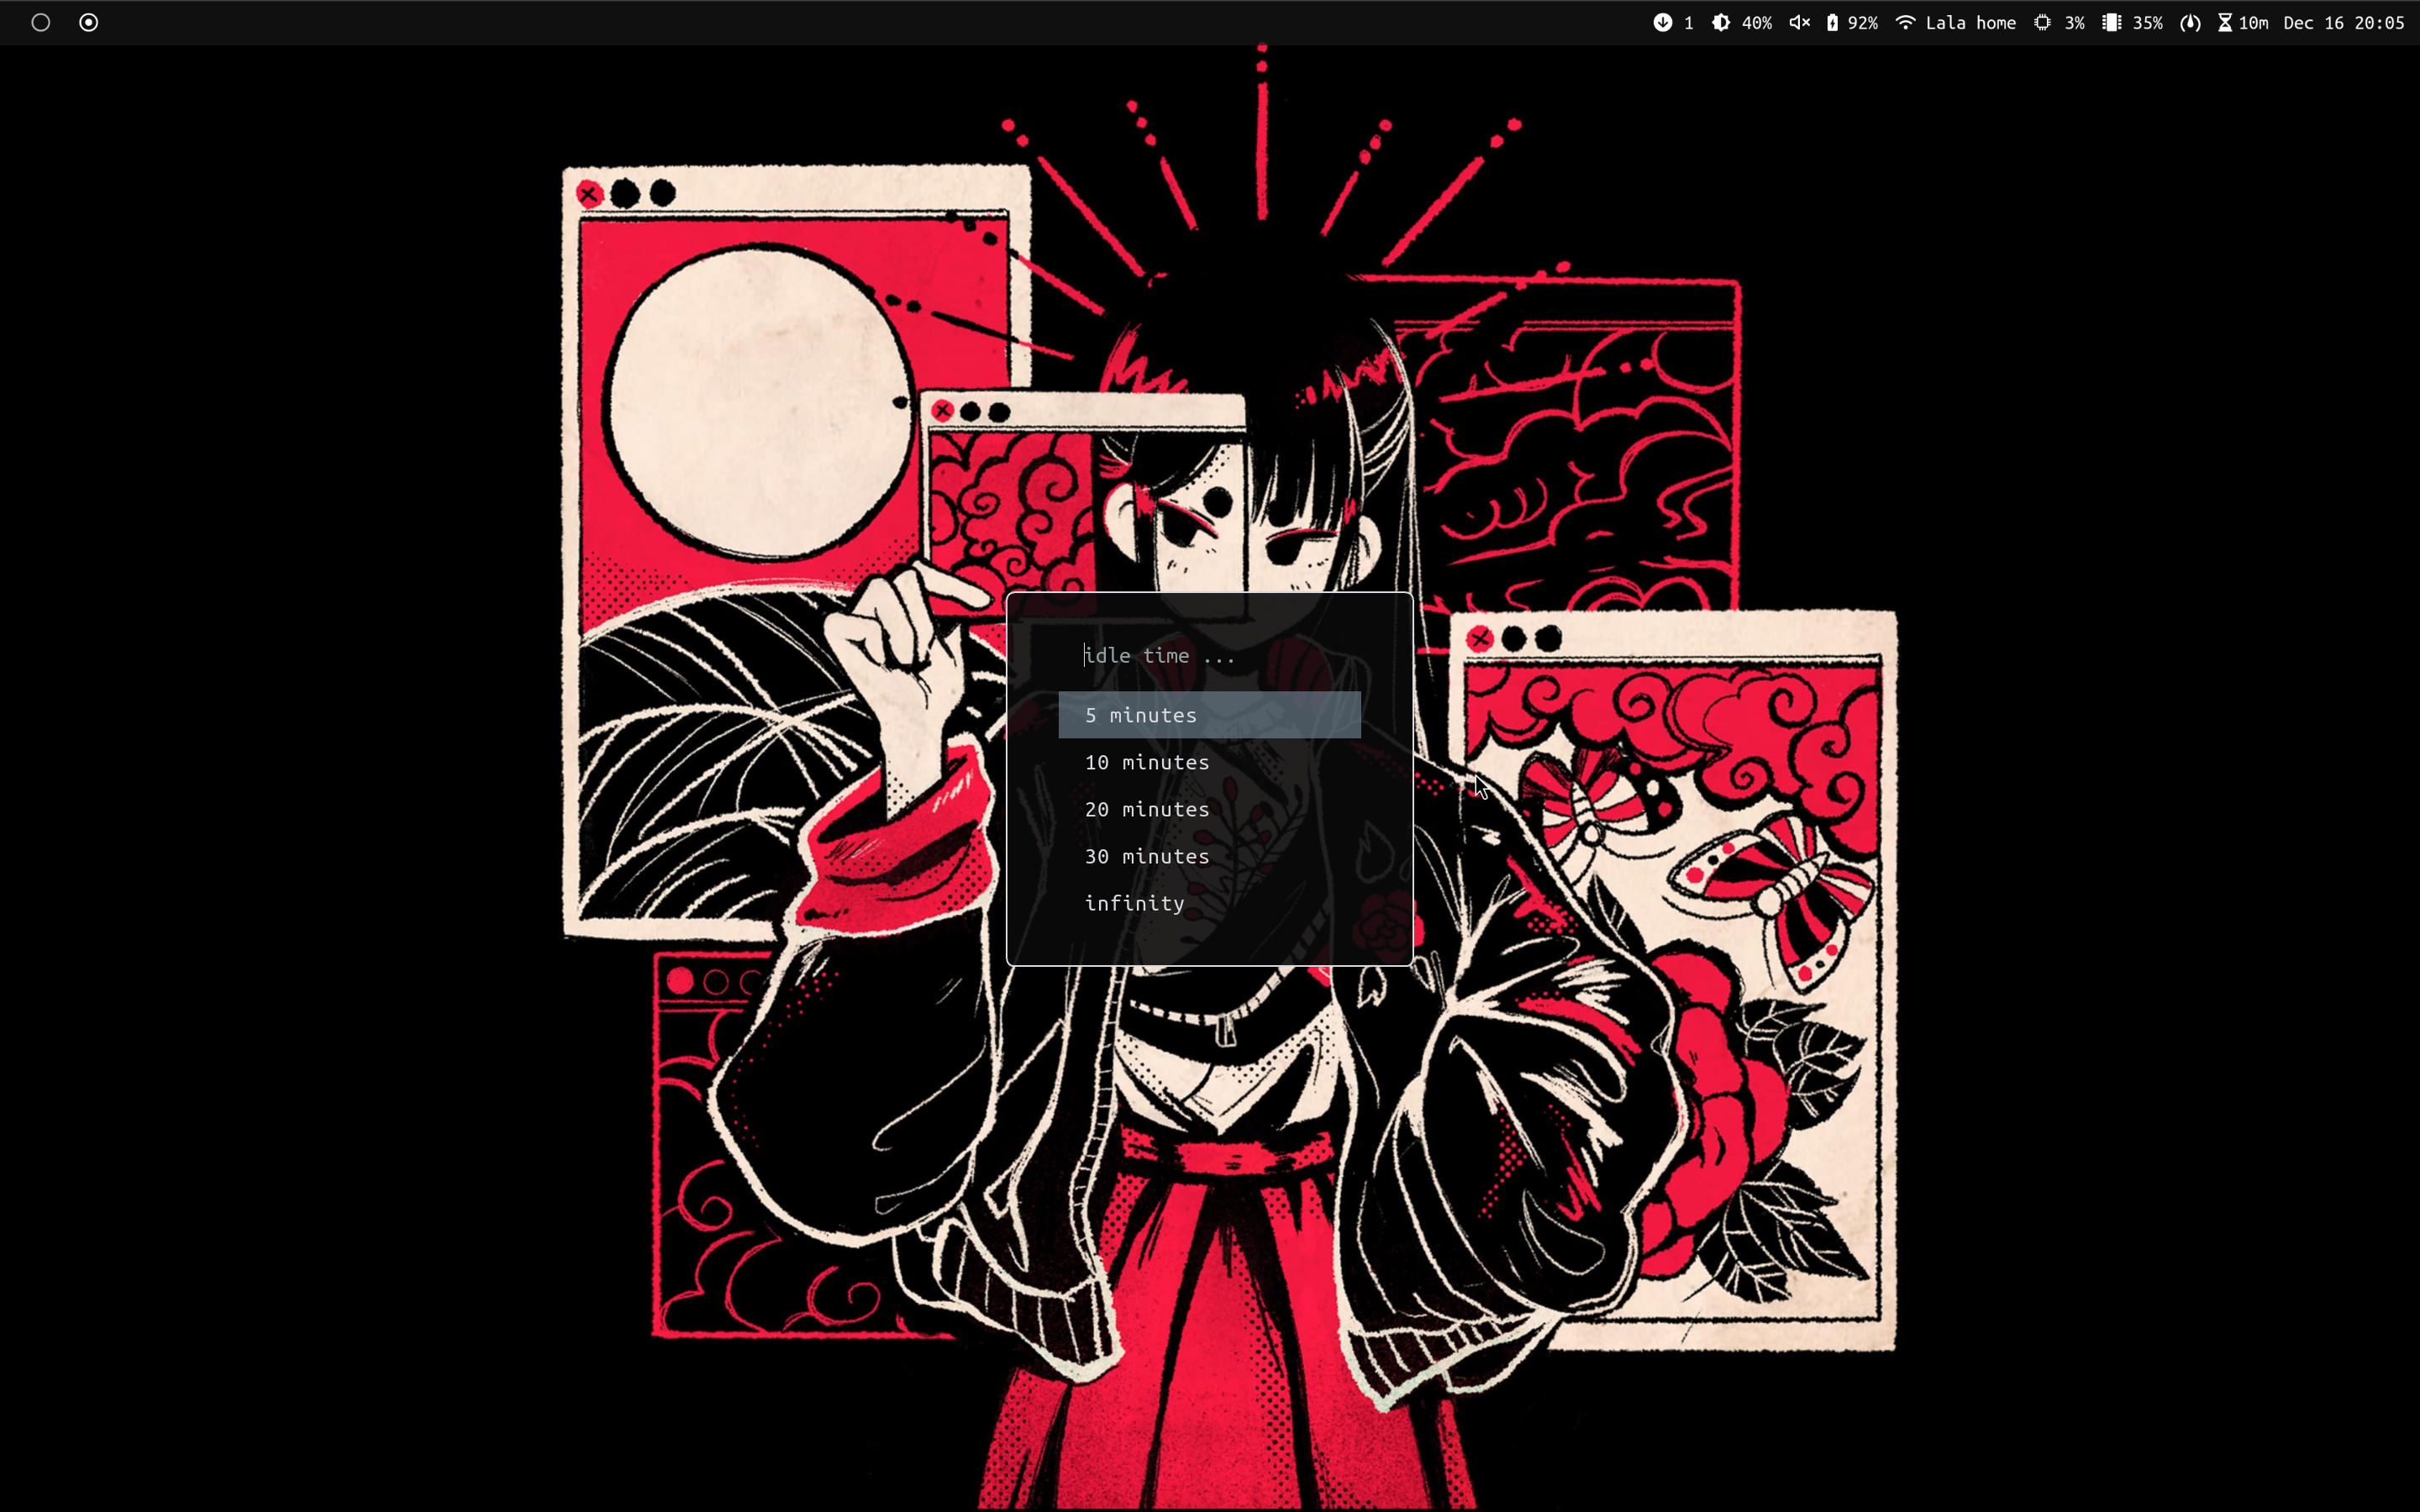This screenshot has width=2420, height=1512.
Task: Click the filled active workspace indicator
Action: [x=89, y=21]
